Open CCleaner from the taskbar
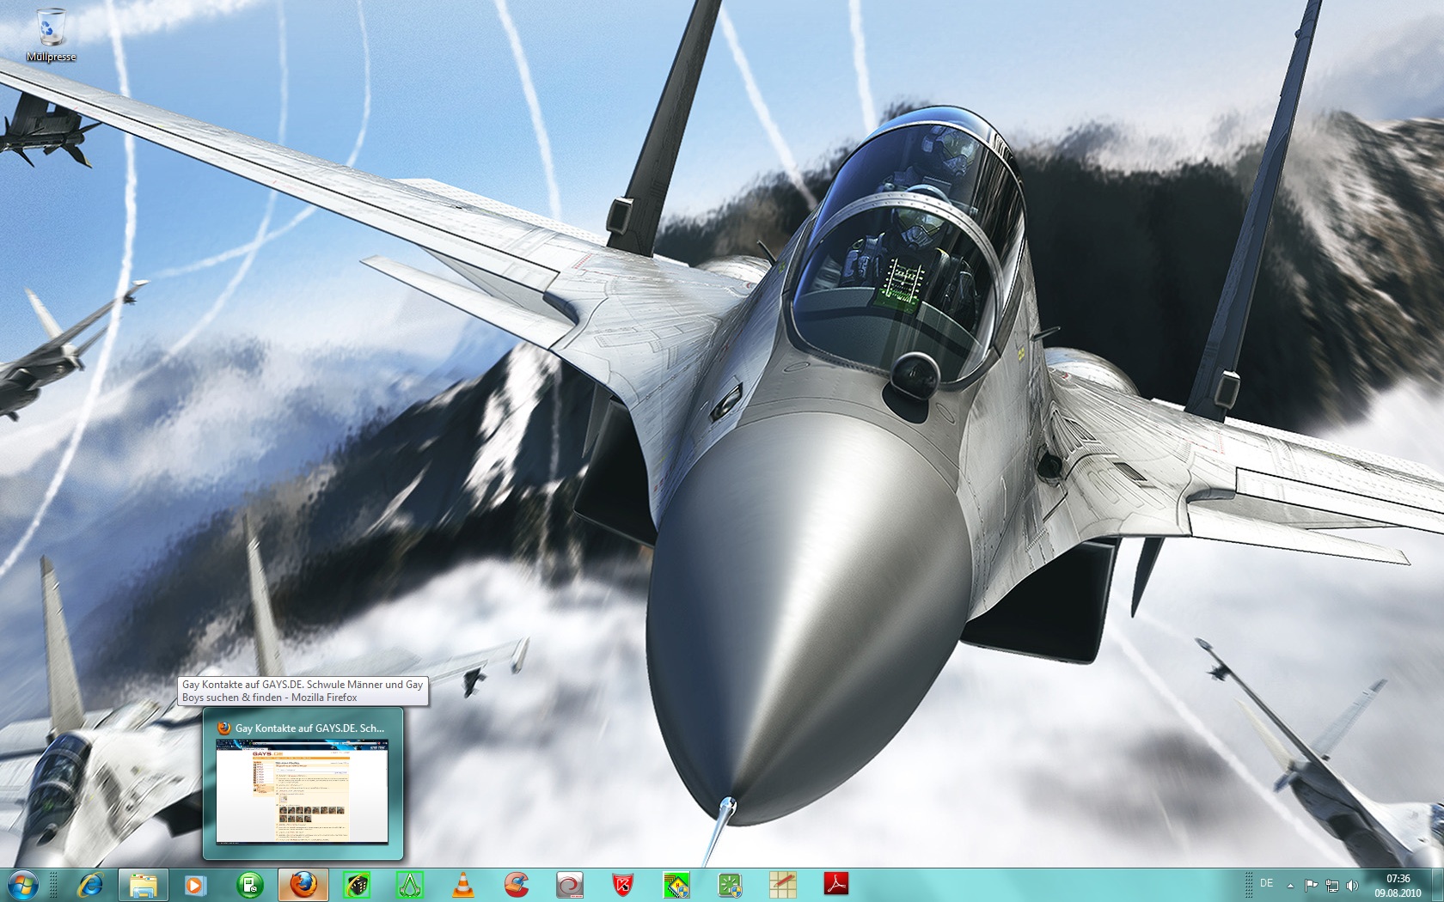1444x902 pixels. (x=517, y=884)
